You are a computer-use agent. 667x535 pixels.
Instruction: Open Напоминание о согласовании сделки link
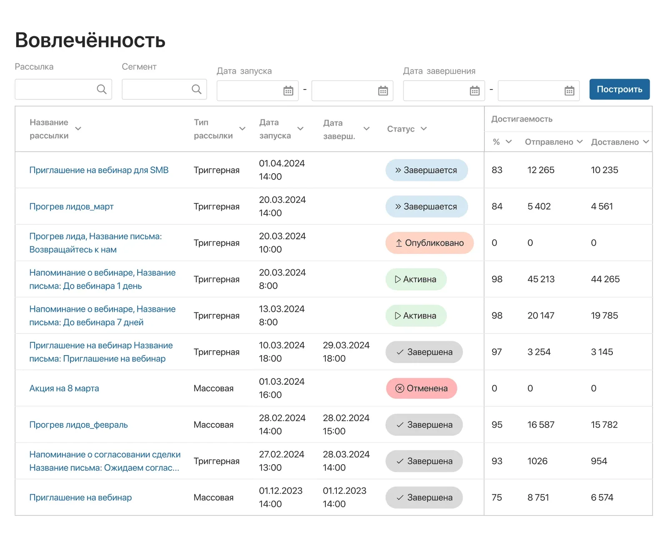point(105,461)
